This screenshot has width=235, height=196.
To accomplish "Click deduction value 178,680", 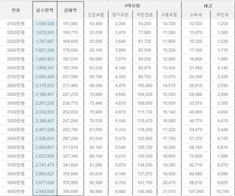I will tap(70, 50).
